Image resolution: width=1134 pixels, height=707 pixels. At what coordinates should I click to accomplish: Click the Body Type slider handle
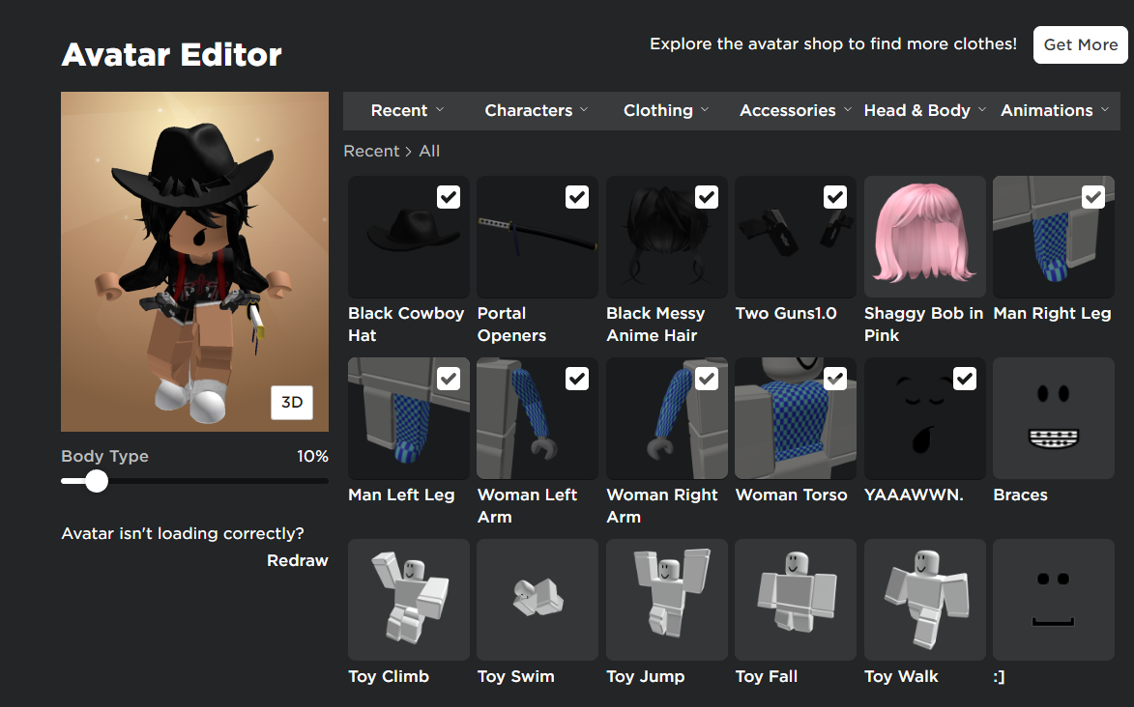point(97,481)
